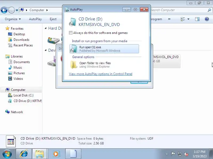Click the CD drive icon in AutoPlay header
Screen dimensions: 213x159
72,22
